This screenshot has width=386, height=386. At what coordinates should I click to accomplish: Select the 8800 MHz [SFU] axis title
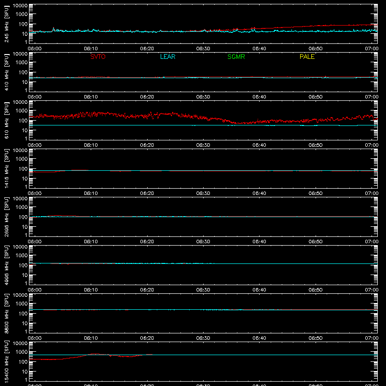(6, 313)
